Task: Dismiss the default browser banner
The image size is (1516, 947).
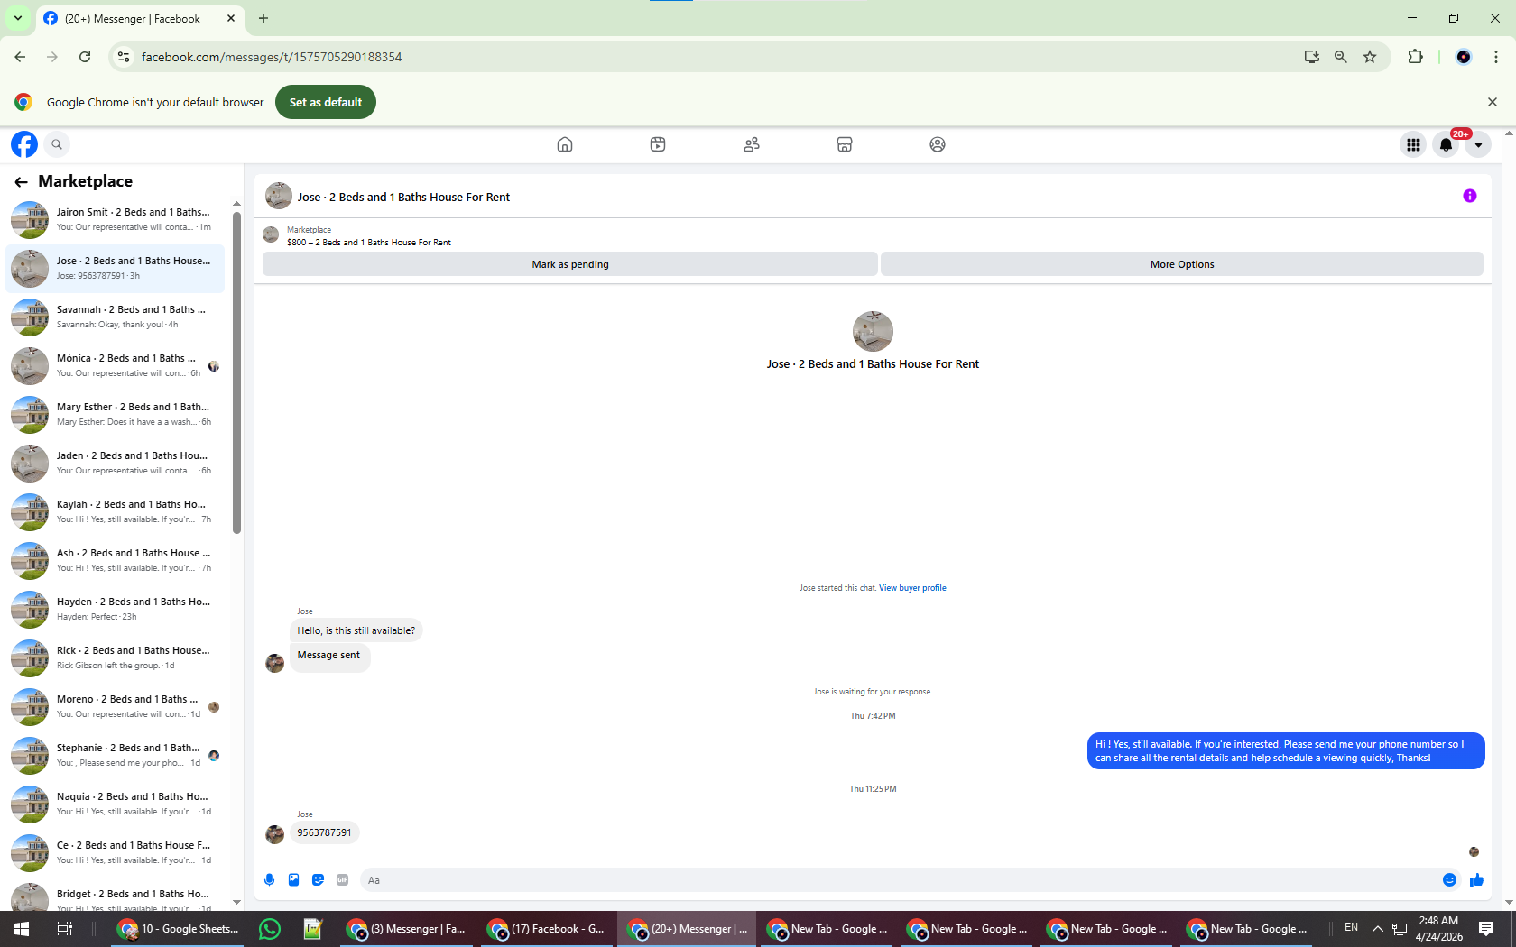Action: click(1493, 102)
